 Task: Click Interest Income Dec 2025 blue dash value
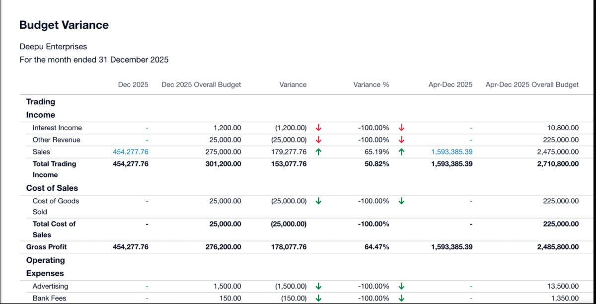[147, 128]
